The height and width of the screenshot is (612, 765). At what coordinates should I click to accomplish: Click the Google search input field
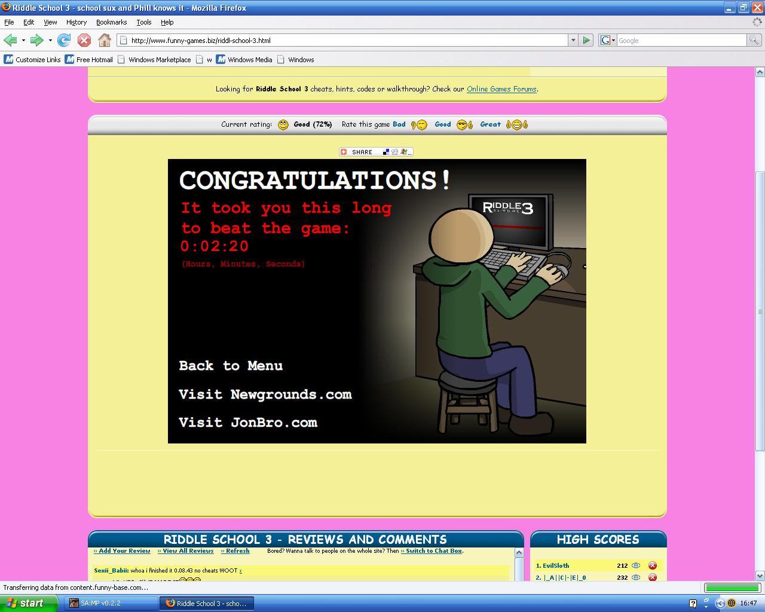tap(681, 41)
